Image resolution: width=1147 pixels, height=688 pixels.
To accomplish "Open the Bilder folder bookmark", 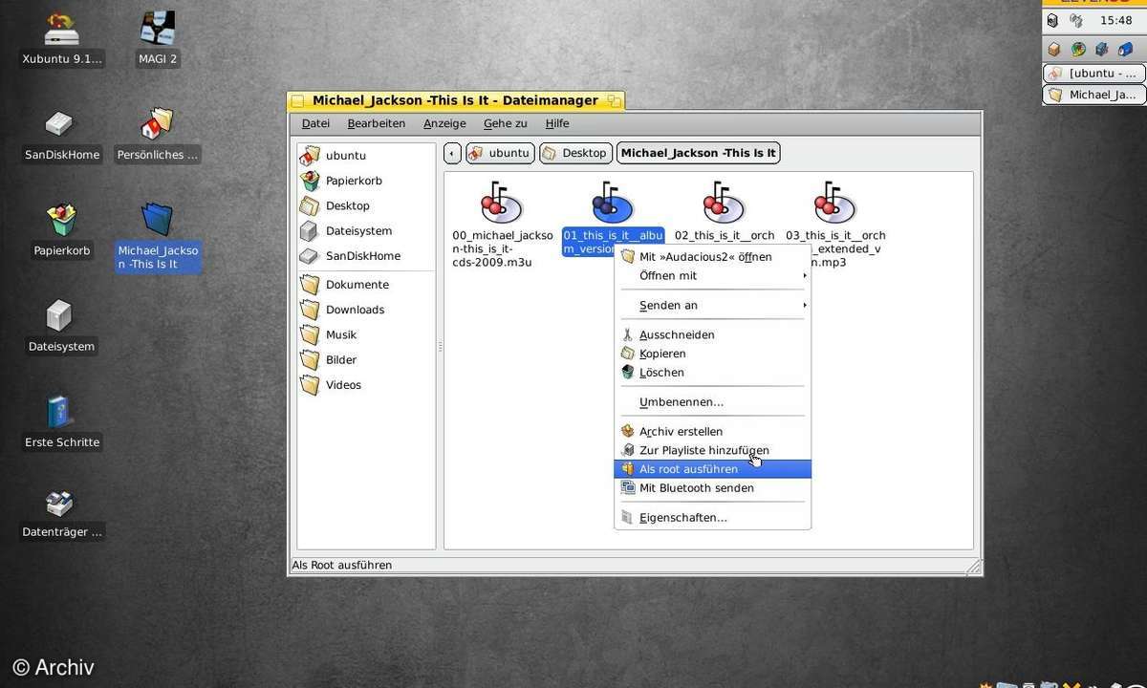I will coord(366,359).
